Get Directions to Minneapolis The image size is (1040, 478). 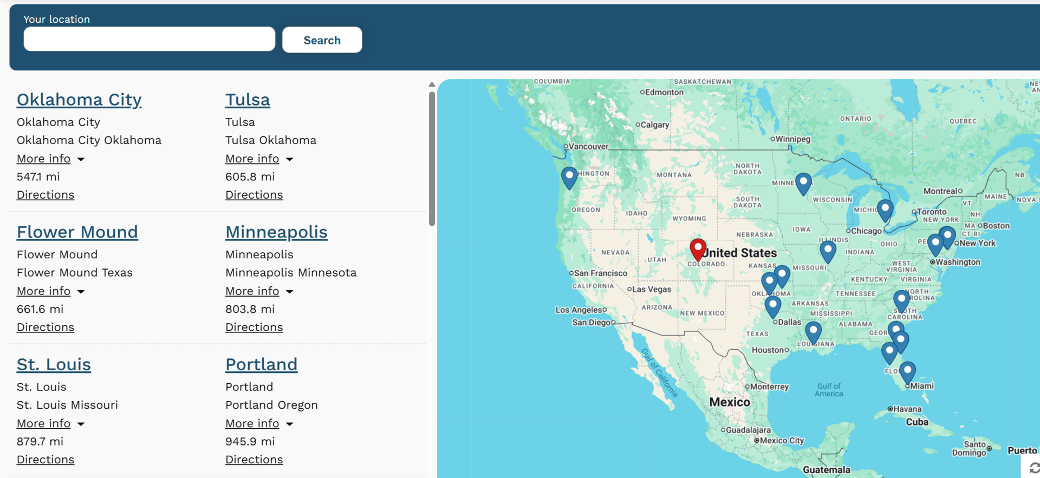(254, 327)
